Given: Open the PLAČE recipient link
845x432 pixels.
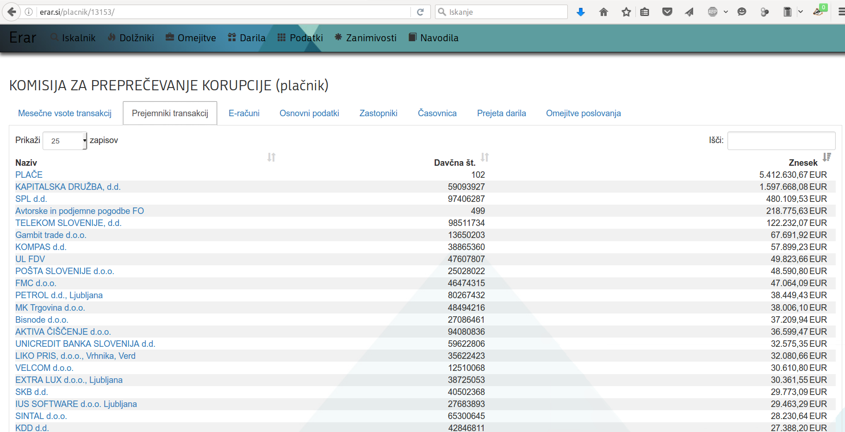Looking at the screenshot, I should [x=29, y=175].
